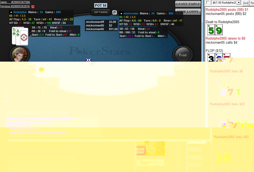Screen dimensions: 254x172
Task: Click the green 9 card in hand history
Action: [x=219, y=30]
